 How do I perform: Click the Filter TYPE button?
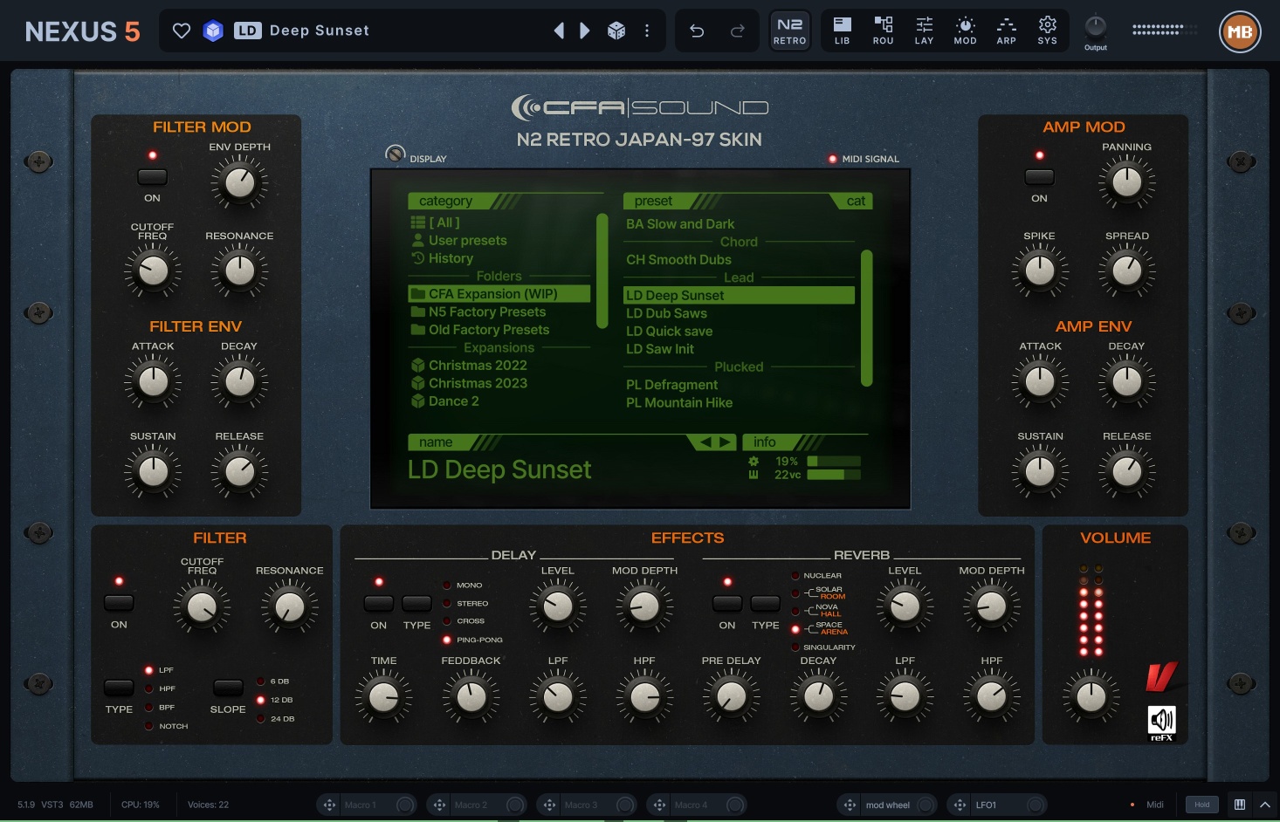pyautogui.click(x=119, y=688)
